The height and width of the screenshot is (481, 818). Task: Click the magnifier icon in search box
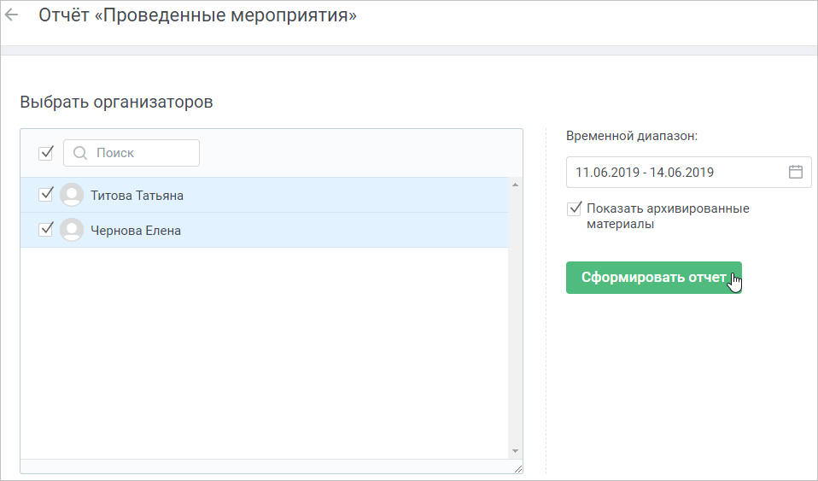pyautogui.click(x=79, y=153)
